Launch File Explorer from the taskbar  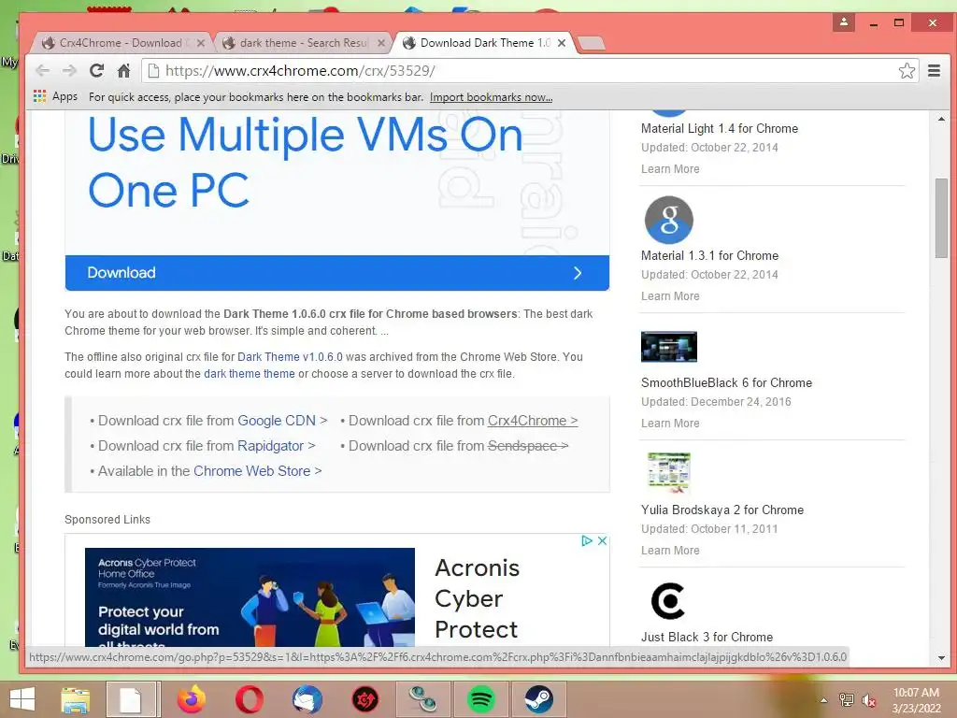[75, 699]
